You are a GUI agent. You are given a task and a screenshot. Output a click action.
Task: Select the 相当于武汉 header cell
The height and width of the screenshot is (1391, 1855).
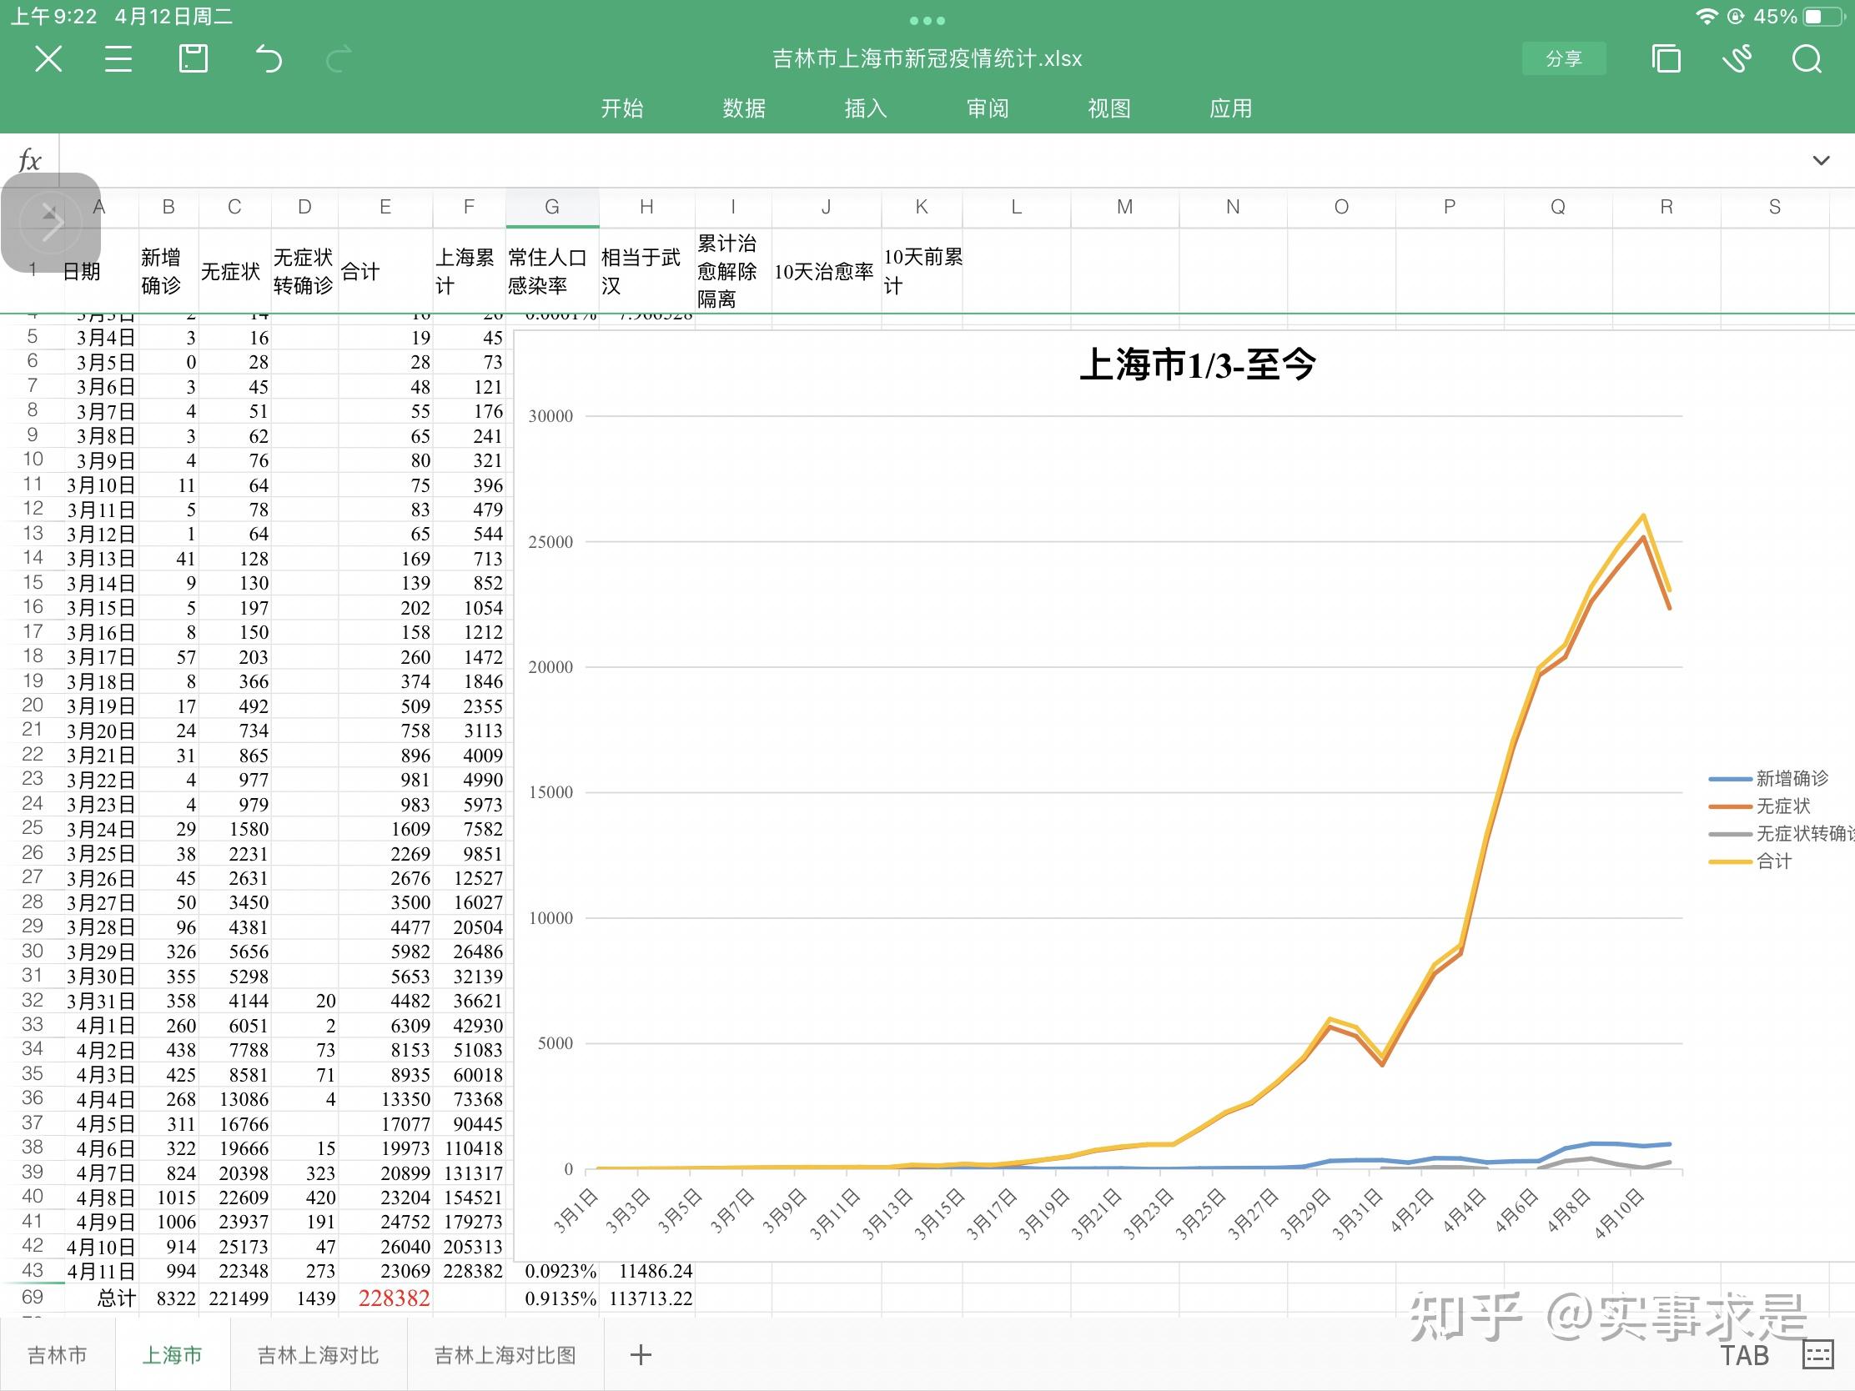(x=646, y=271)
